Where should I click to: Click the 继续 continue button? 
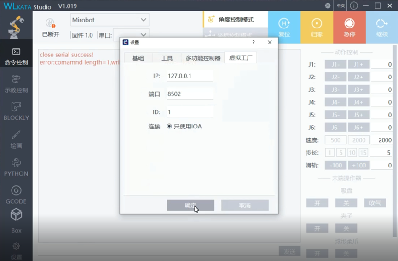pos(382,28)
